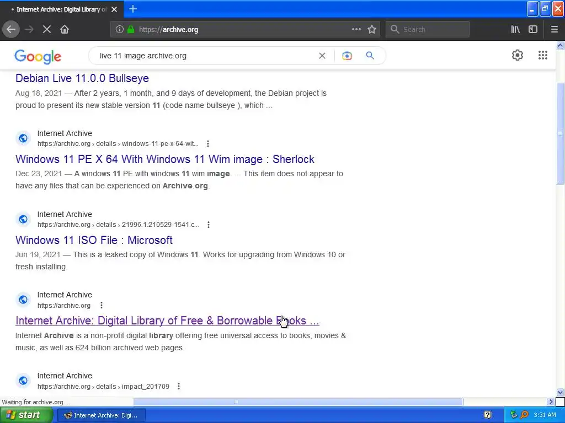Viewport: 565px width, 423px height.
Task: Stop the page from loading
Action: (47, 30)
